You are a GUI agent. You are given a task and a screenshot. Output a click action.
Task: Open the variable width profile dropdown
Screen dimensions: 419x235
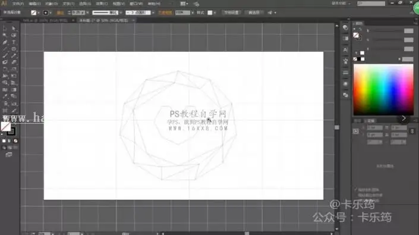121,12
